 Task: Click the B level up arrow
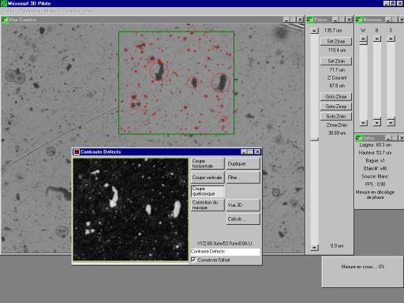tap(377, 39)
